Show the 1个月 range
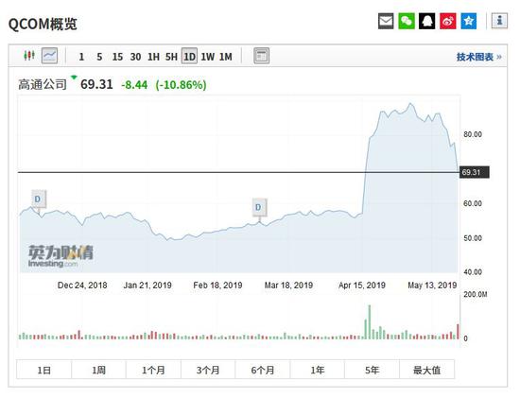 153,370
